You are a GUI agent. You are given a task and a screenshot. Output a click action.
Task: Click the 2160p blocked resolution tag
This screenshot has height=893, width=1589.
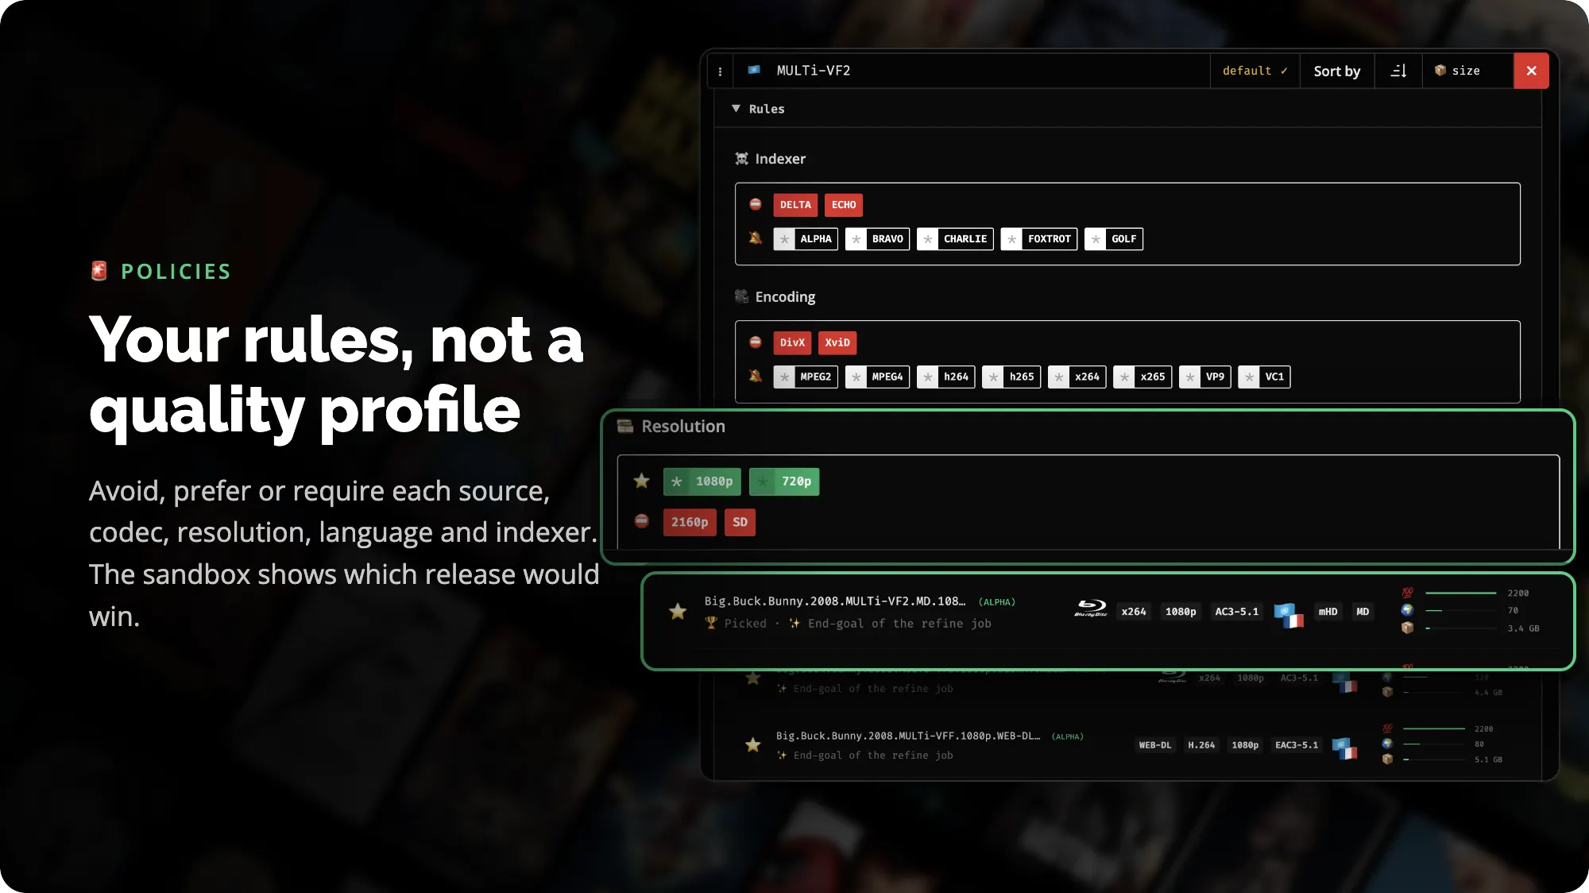[690, 522]
